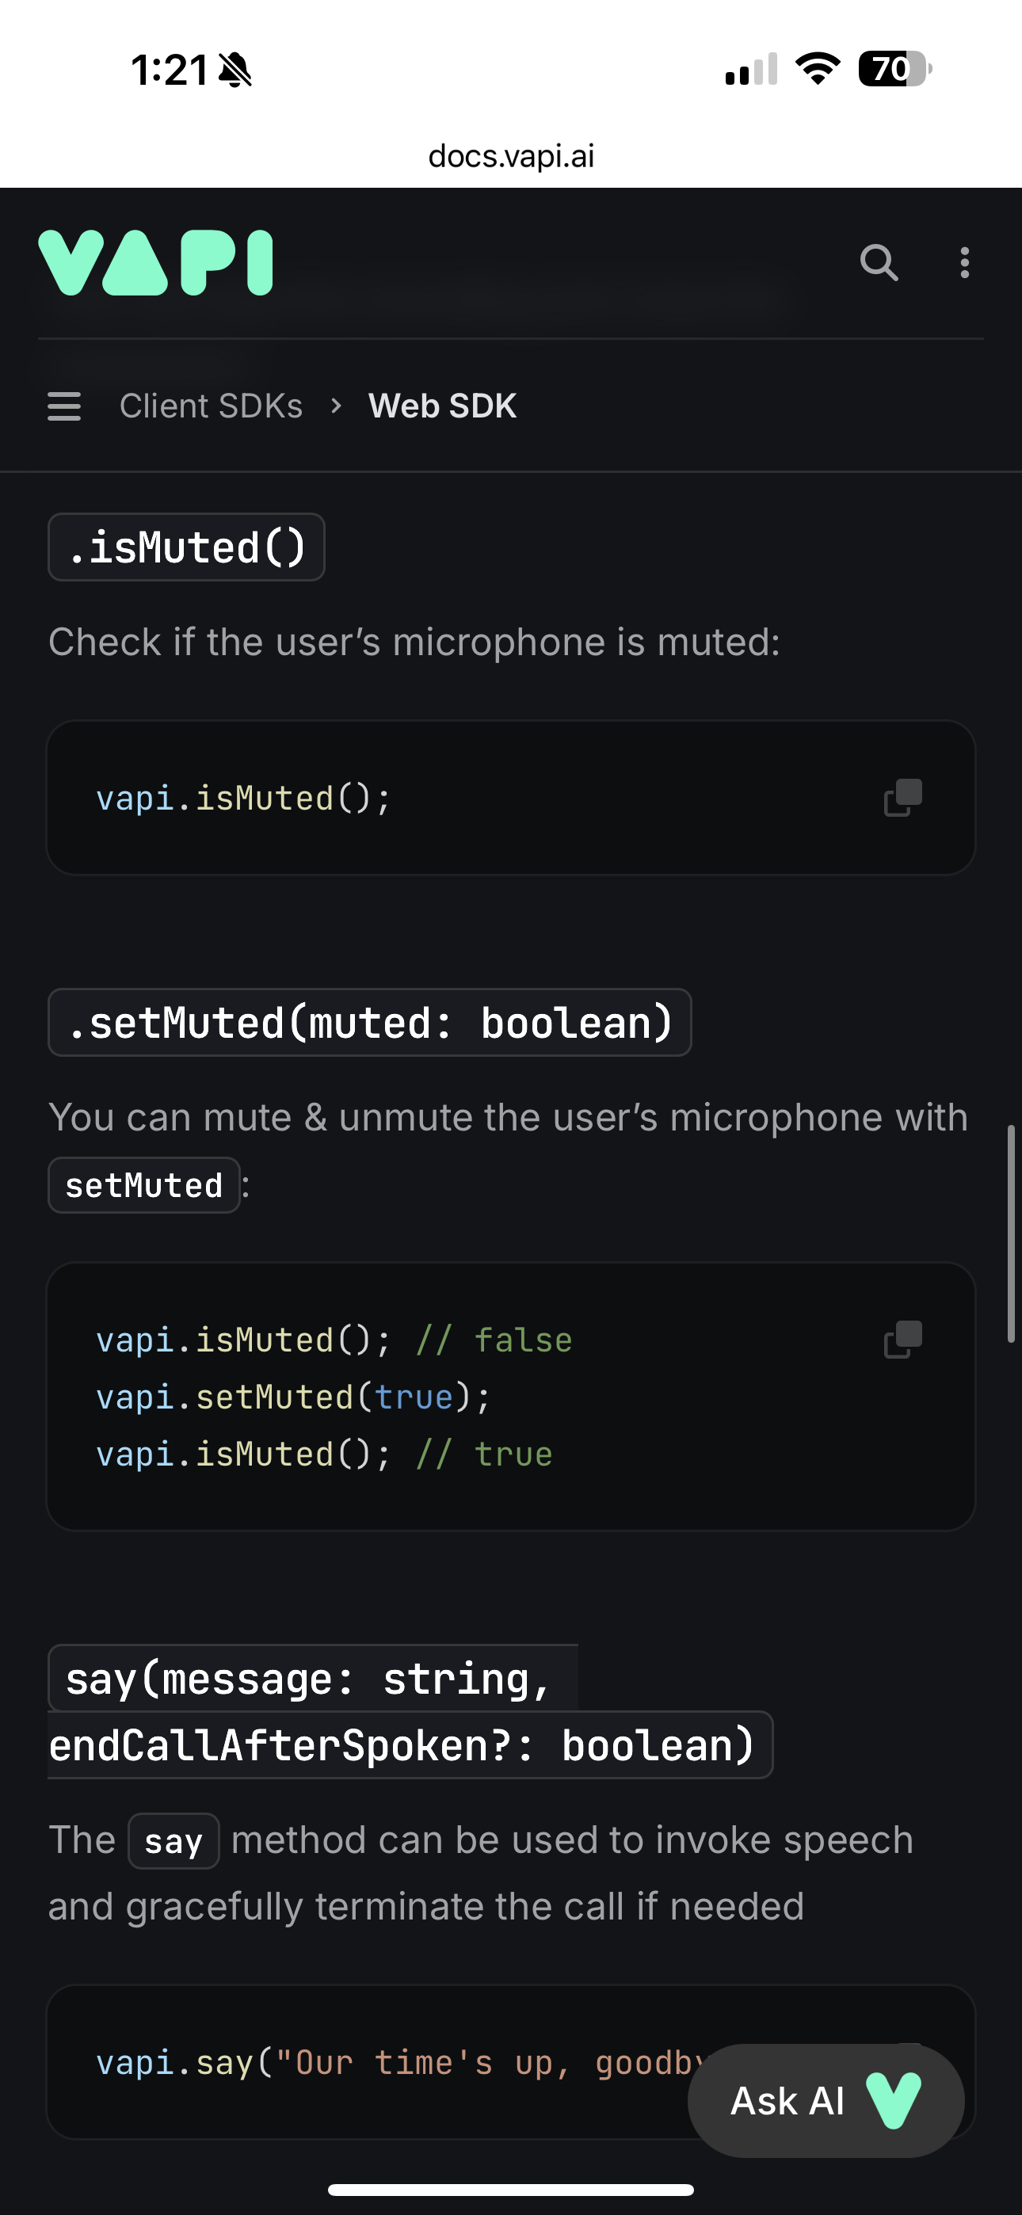1022x2215 pixels.
Task: Copy the vapi.isMuted() code snippet
Action: pos(902,797)
